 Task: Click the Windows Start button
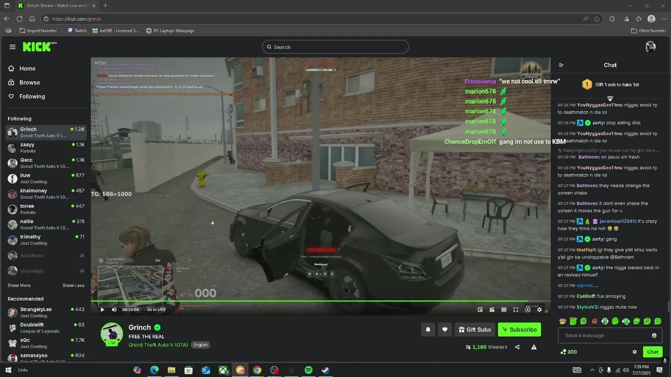point(8,370)
